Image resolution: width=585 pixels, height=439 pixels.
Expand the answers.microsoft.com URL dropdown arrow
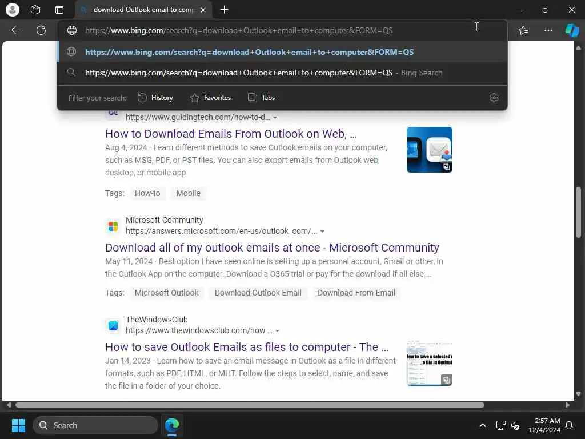[x=322, y=232]
